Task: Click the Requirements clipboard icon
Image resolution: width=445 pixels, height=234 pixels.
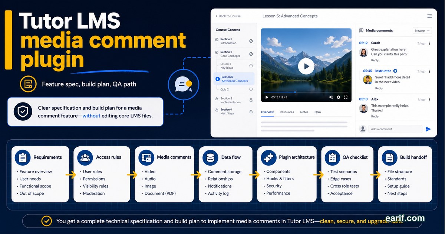Action: pyautogui.click(x=23, y=157)
